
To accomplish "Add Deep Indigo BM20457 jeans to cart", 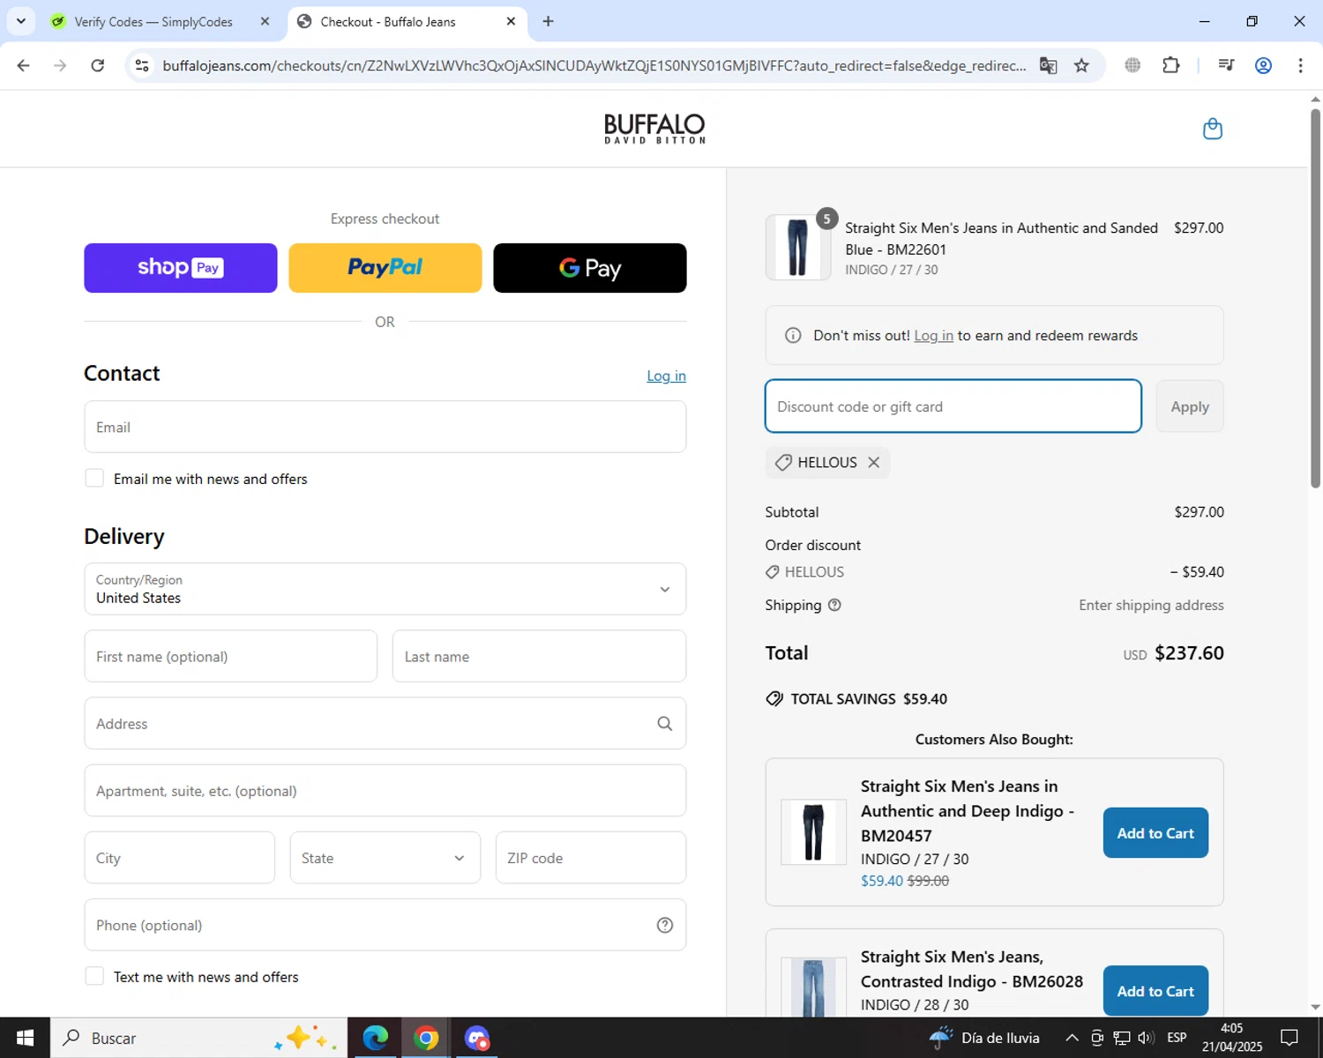I will coord(1155,833).
